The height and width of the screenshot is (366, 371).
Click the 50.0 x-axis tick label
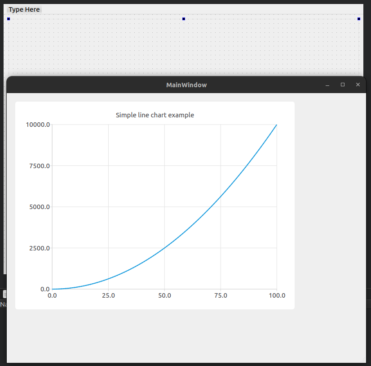(x=164, y=295)
